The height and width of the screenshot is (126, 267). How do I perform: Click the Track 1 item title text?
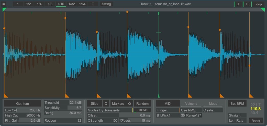point(165,4)
